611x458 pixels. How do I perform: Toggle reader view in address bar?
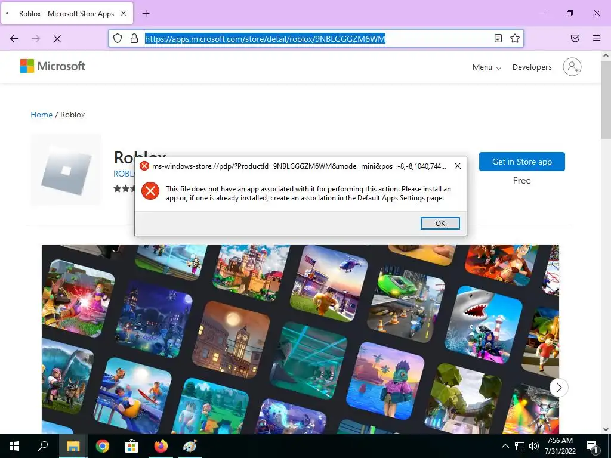[498, 38]
